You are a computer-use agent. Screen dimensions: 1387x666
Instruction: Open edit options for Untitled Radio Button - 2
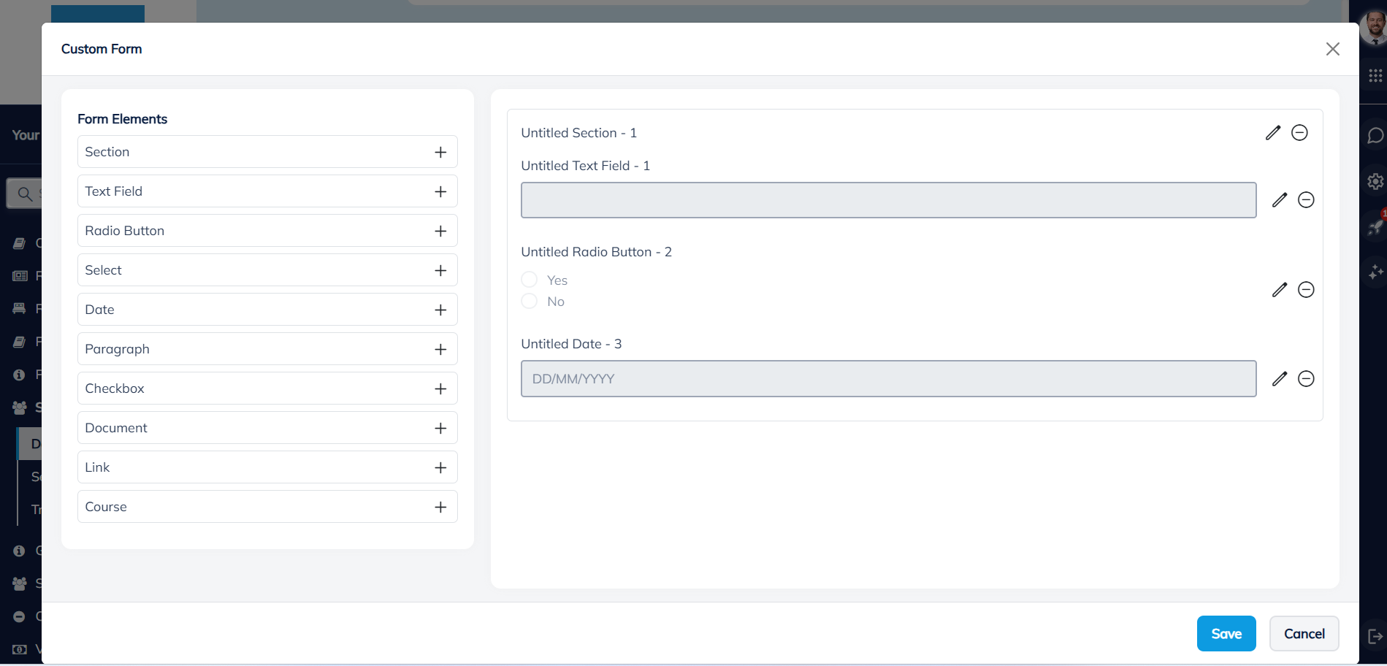click(1280, 290)
